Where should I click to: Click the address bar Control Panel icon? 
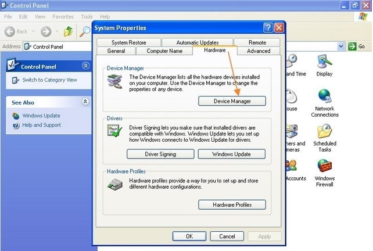tap(28, 46)
